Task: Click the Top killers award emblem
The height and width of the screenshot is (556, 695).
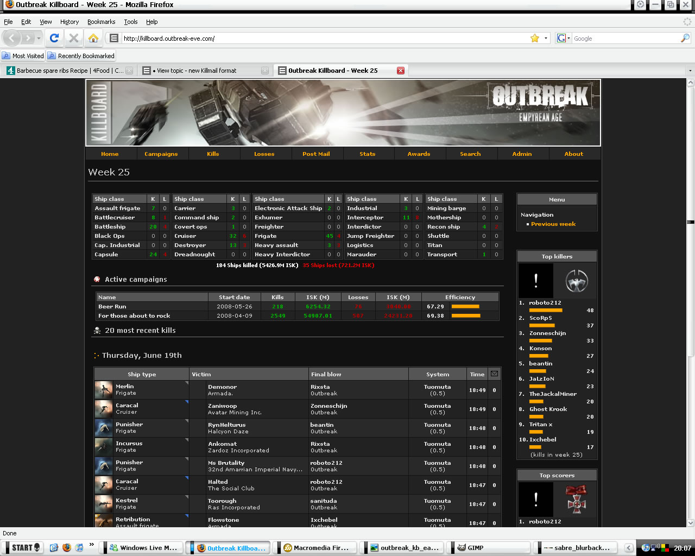Action: [x=577, y=281]
